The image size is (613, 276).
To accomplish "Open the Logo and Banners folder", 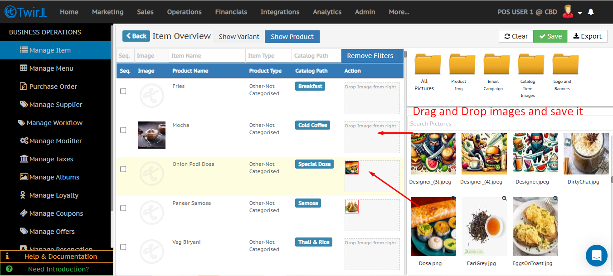I will (x=565, y=65).
